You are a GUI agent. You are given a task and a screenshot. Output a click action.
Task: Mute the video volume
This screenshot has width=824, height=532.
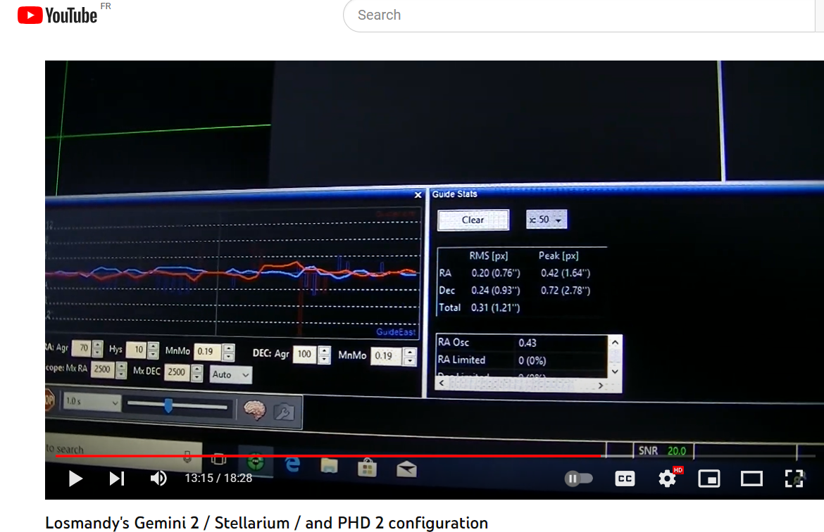click(158, 479)
